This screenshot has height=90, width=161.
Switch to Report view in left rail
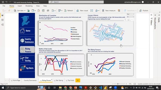[x=3, y=15]
